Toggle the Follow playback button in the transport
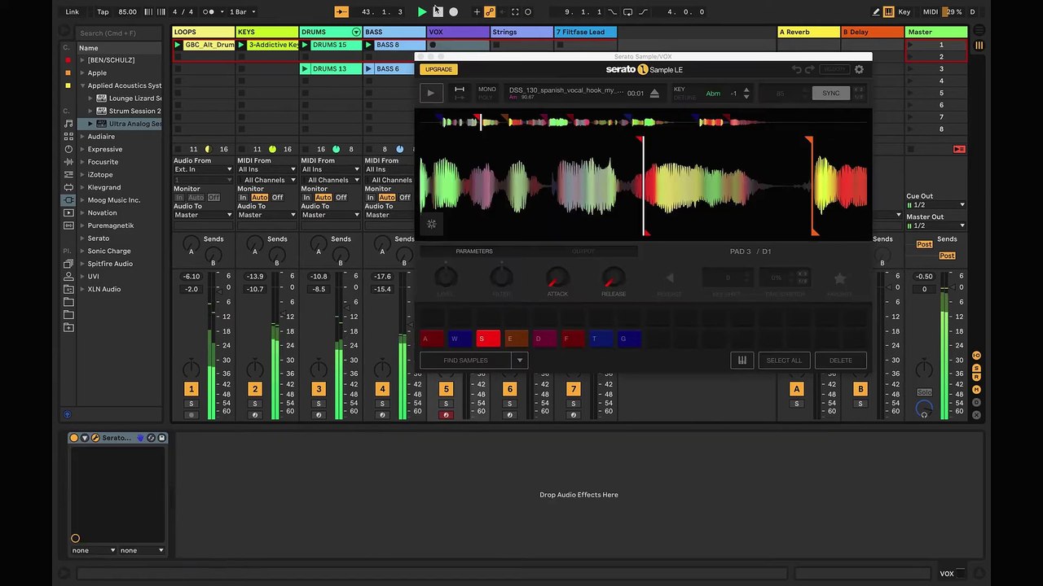Image resolution: width=1043 pixels, height=586 pixels. [342, 12]
